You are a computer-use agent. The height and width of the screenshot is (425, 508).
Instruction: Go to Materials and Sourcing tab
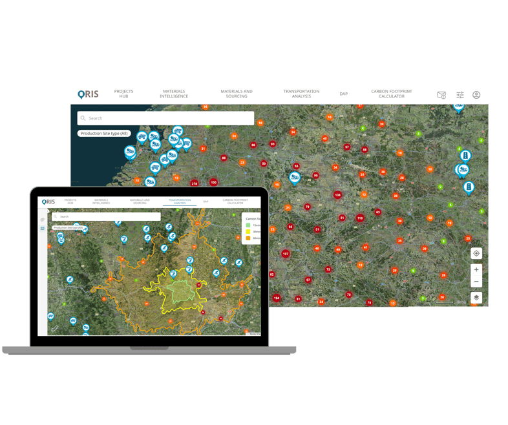coord(237,94)
